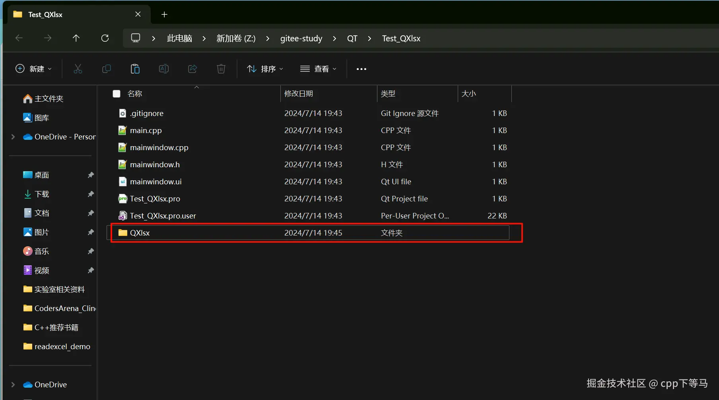
Task: Go back with the left arrow
Action: click(19, 38)
